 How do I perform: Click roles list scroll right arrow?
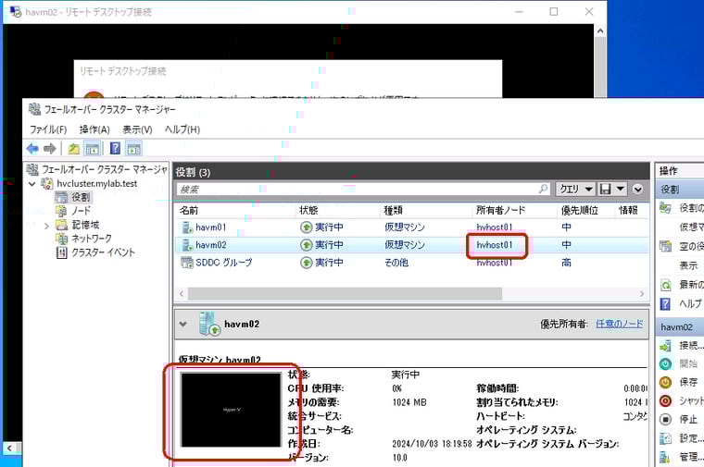[642, 293]
